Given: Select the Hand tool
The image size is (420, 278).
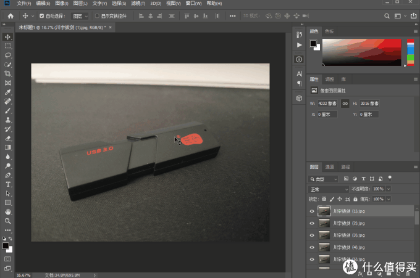Looking at the screenshot, I should coord(8,211).
